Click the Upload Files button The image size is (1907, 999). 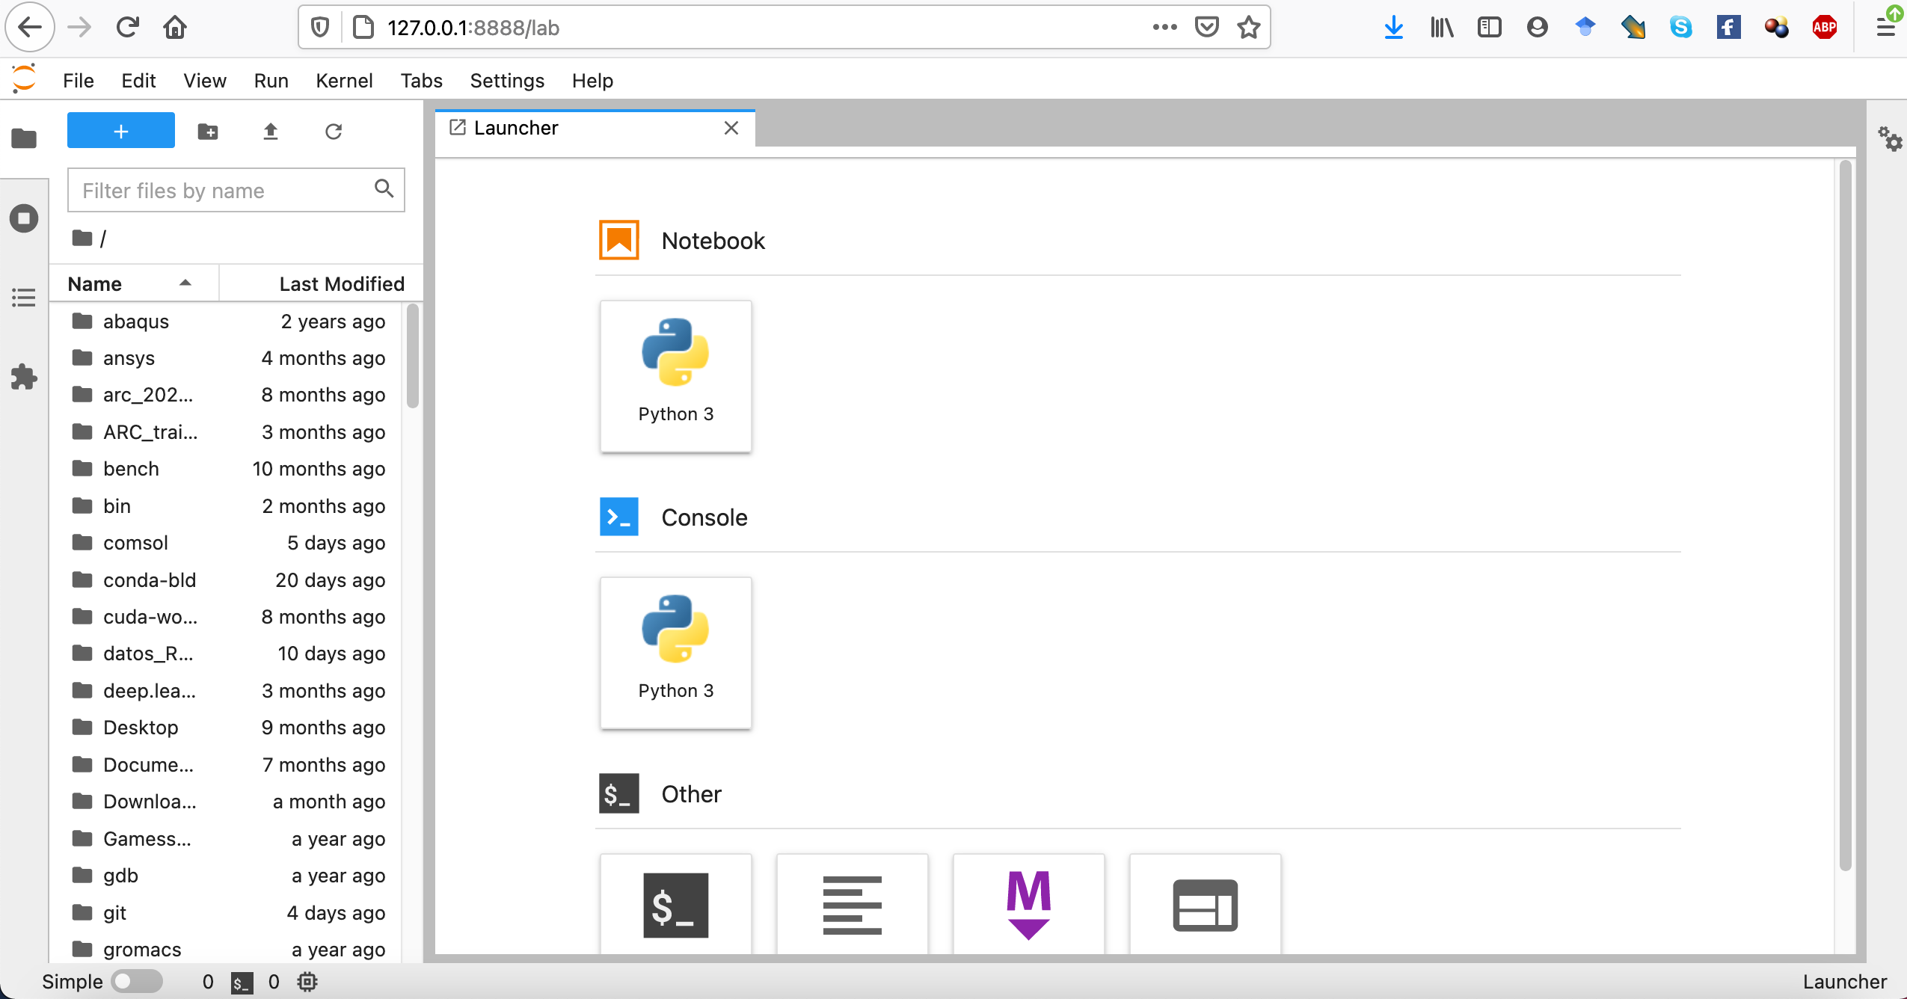click(x=268, y=131)
